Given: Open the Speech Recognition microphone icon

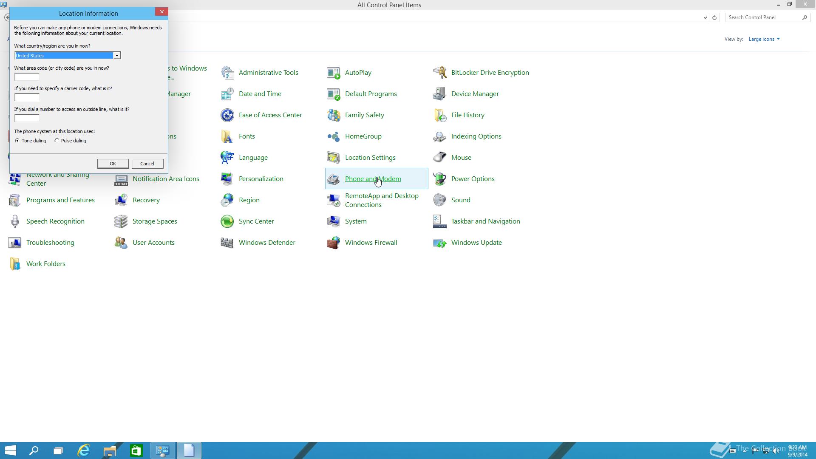Looking at the screenshot, I should [x=15, y=221].
